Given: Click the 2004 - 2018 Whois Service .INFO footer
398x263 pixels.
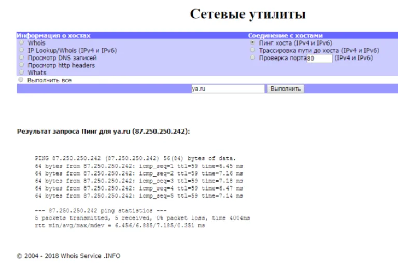Looking at the screenshot, I should tap(68, 256).
